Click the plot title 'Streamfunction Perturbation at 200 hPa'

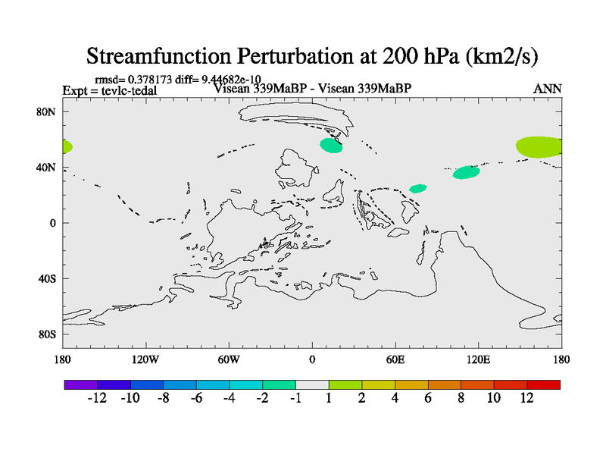click(x=312, y=55)
